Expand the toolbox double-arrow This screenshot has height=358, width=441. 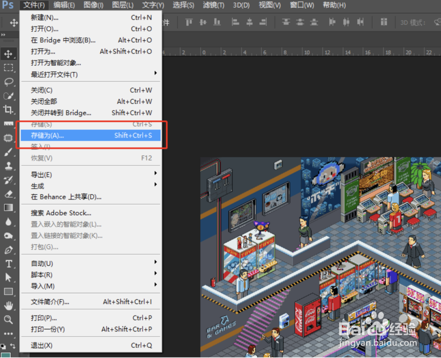(3, 34)
